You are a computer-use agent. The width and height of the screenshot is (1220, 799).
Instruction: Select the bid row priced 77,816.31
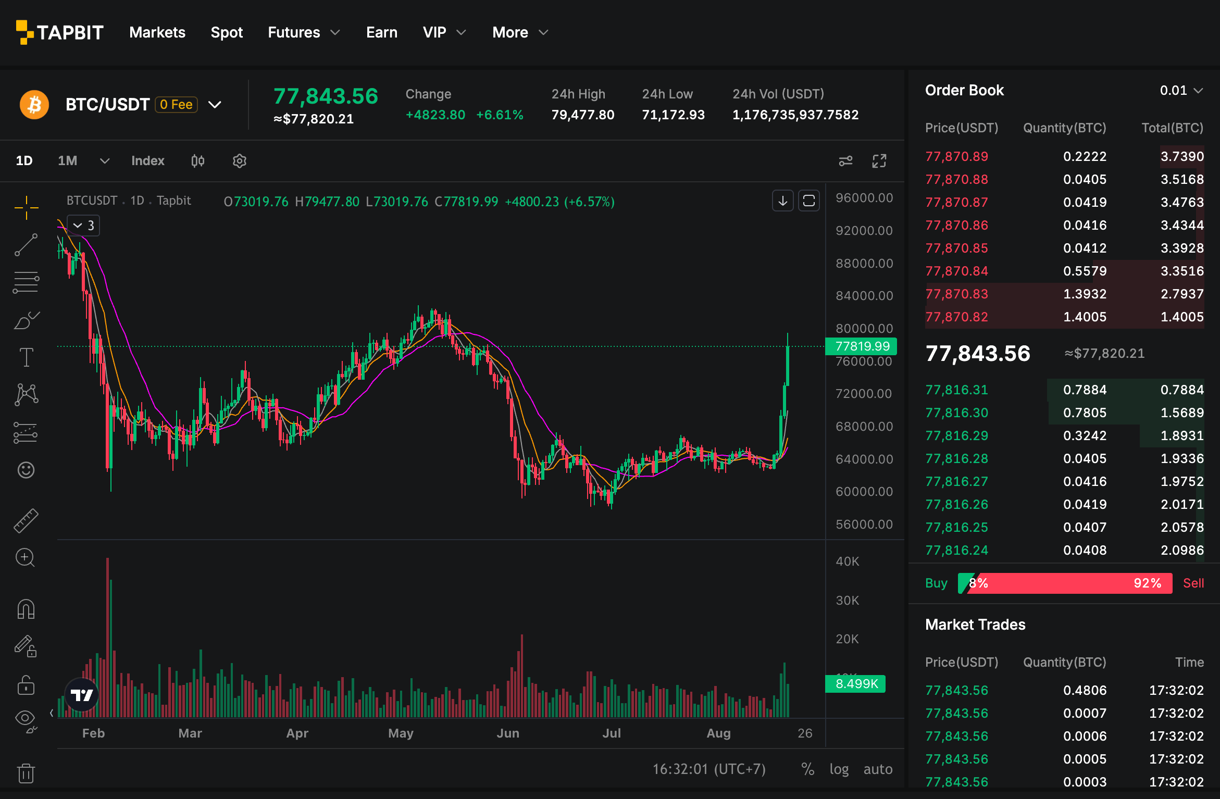coord(1064,390)
